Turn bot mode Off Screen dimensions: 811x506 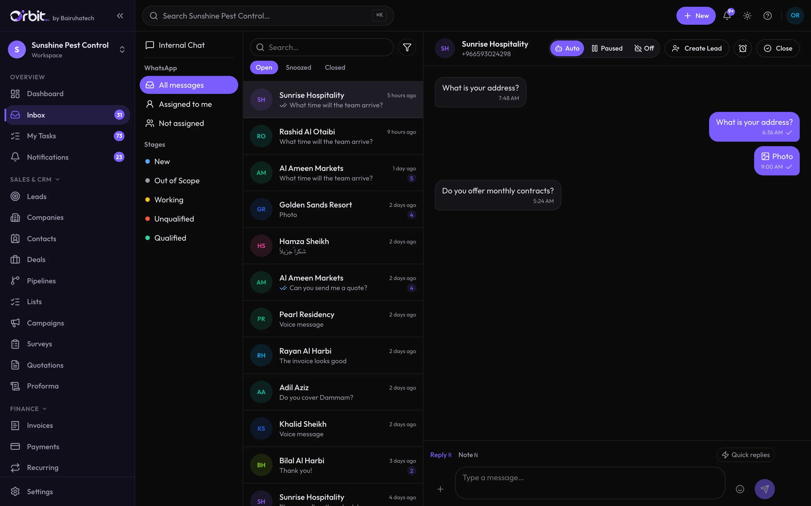click(644, 49)
